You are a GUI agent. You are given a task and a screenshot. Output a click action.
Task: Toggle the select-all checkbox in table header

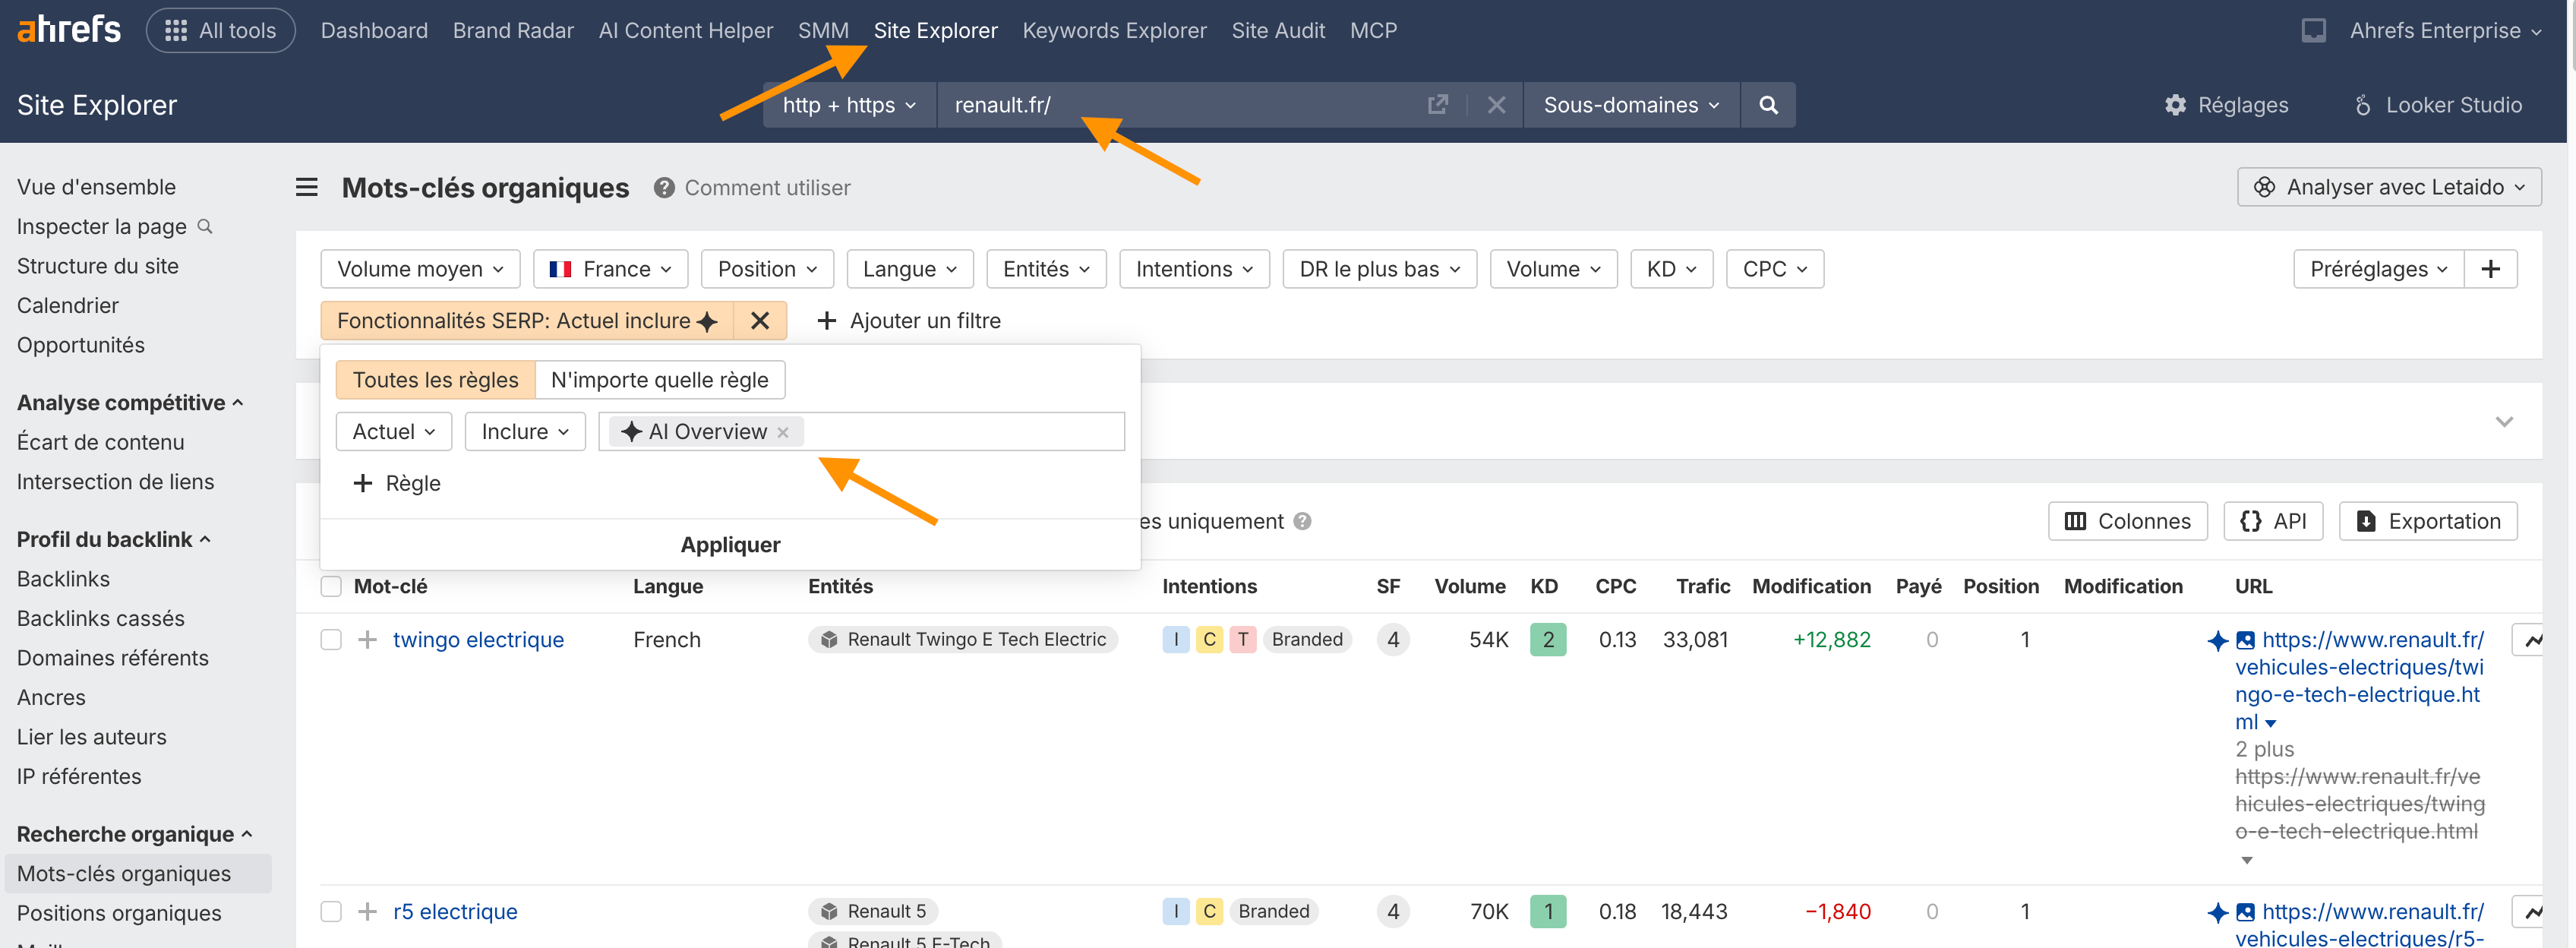[331, 587]
